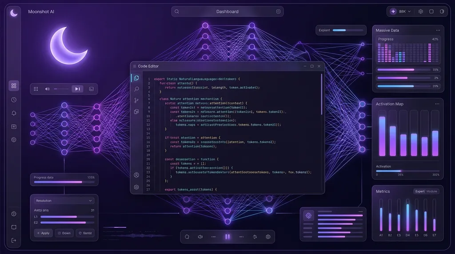Click the swap arrows icon in bottom player bar
This screenshot has height=254, width=455.
tap(255, 237)
